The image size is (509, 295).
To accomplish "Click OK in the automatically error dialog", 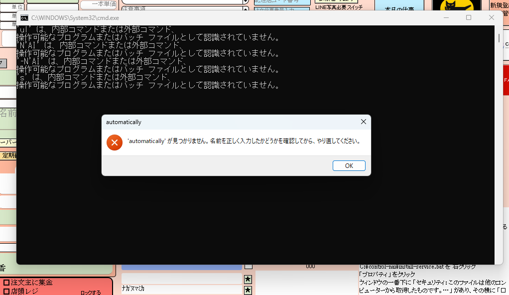I will 349,166.
